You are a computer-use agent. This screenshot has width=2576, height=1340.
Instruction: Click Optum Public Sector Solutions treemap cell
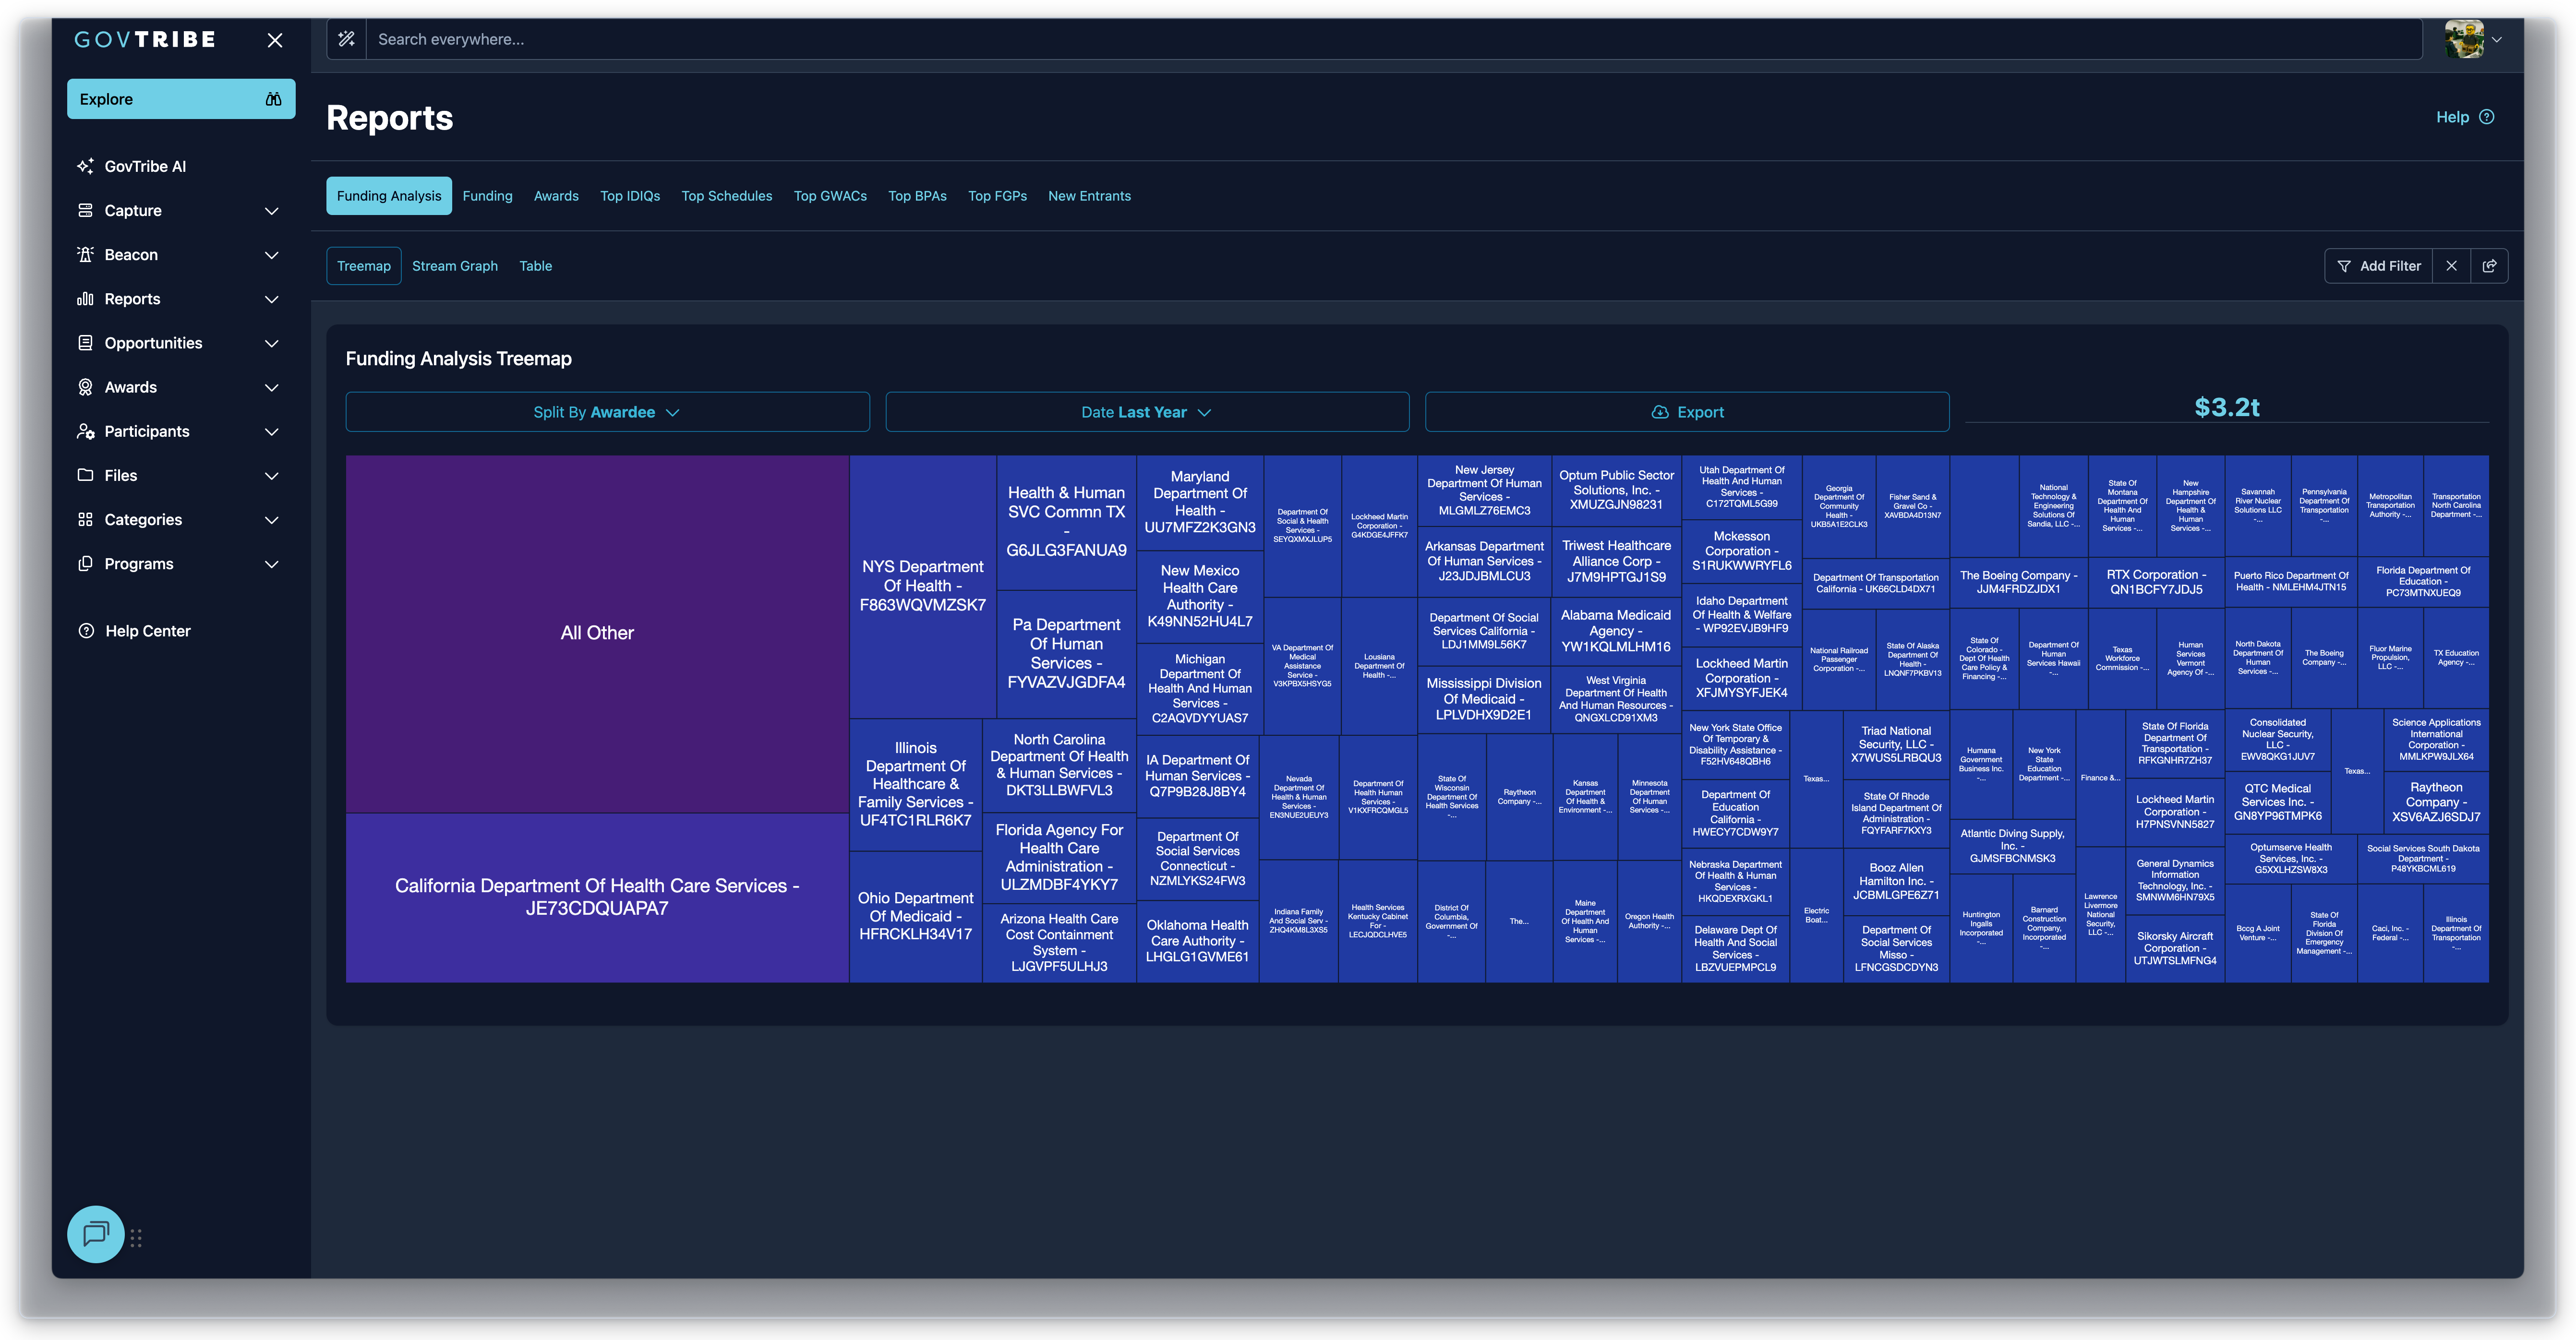tap(1616, 491)
